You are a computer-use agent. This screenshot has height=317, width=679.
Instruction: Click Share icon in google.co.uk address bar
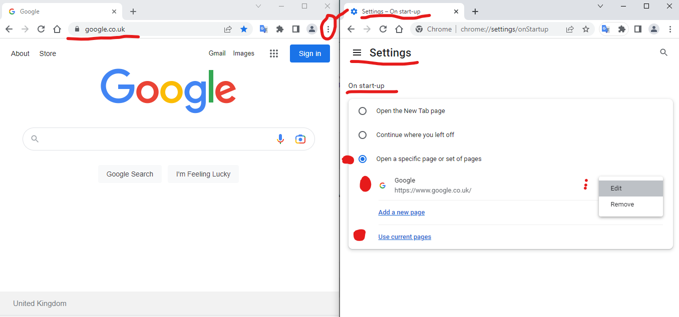point(228,29)
